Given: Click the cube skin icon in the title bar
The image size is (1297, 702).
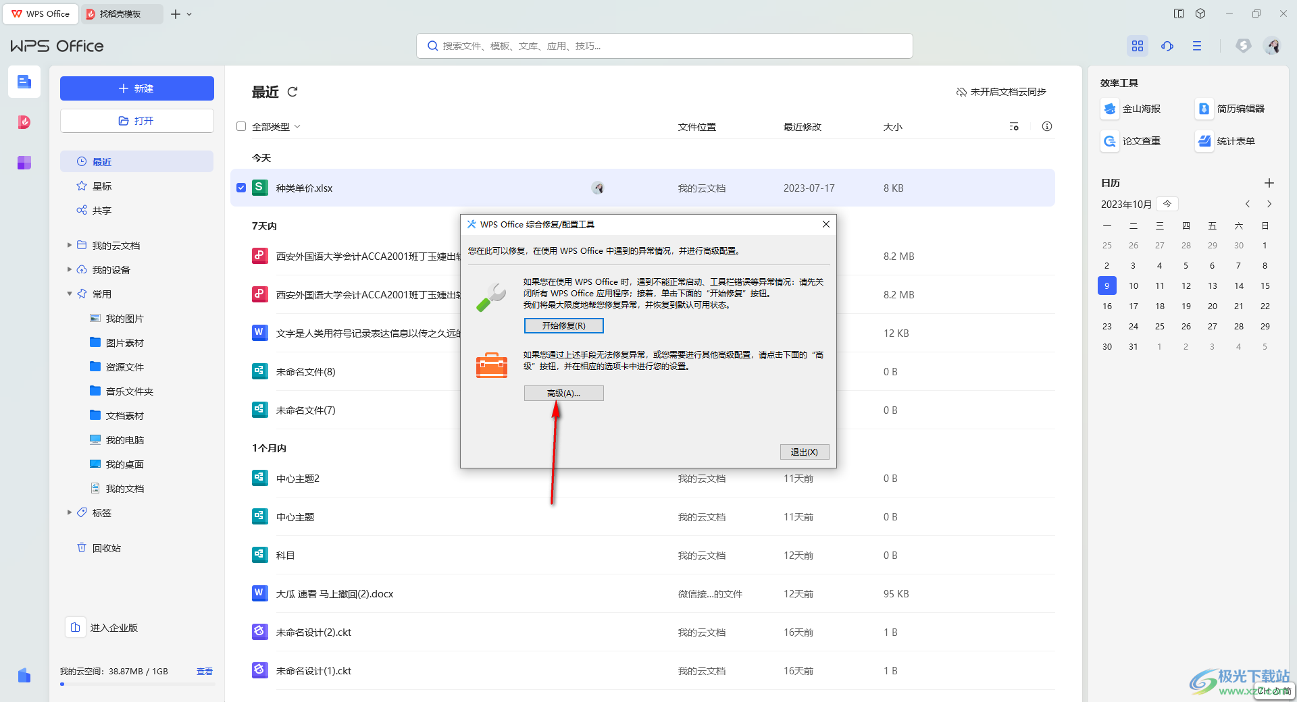Looking at the screenshot, I should 1200,13.
